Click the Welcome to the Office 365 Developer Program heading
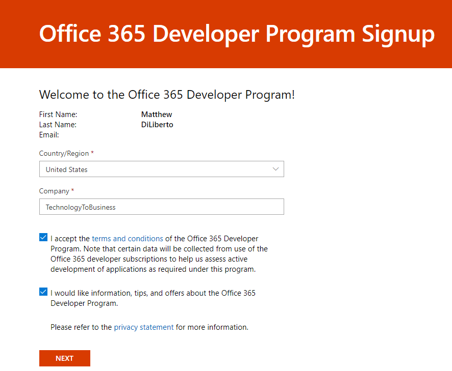 (167, 95)
